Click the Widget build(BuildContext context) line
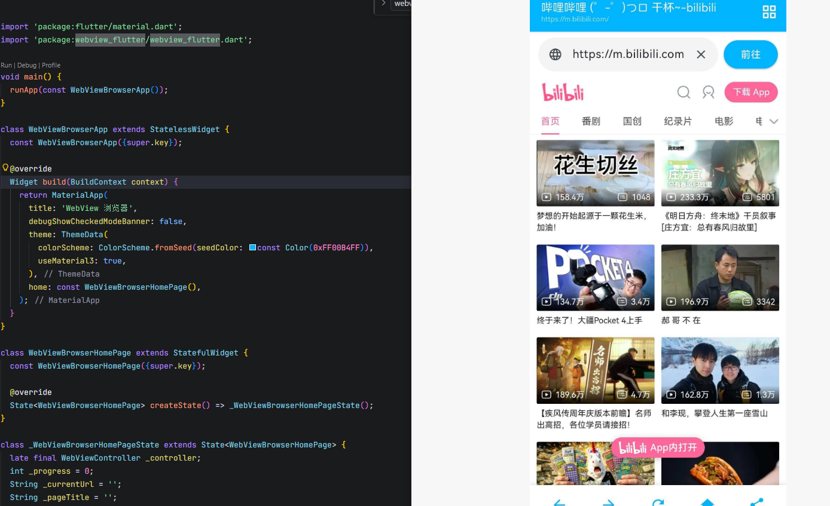Screen dimensions: 830x506 pyautogui.click(x=94, y=182)
